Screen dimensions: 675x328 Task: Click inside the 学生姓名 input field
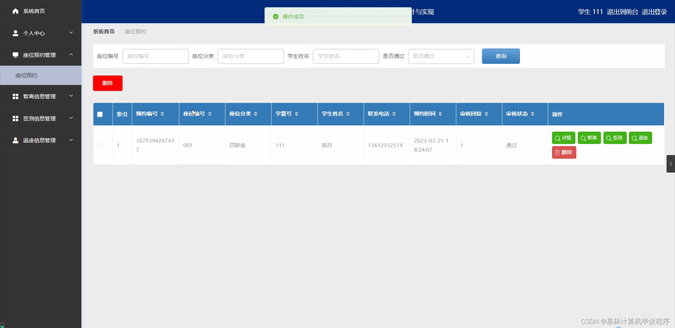tap(346, 56)
